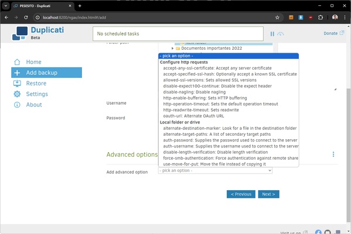Open Chrome three-dot menu
This screenshot has height=234, width=351.
click(345, 18)
